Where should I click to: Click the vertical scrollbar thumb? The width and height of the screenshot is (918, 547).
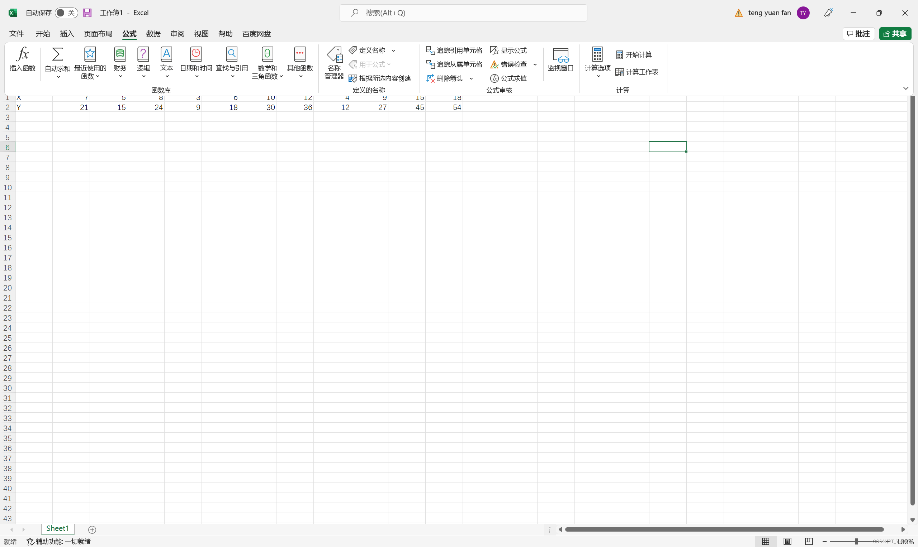[x=913, y=301]
